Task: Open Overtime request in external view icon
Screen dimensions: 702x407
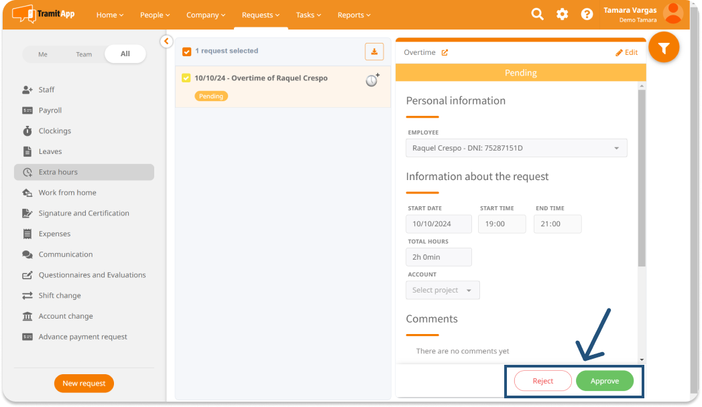Action: [x=445, y=53]
